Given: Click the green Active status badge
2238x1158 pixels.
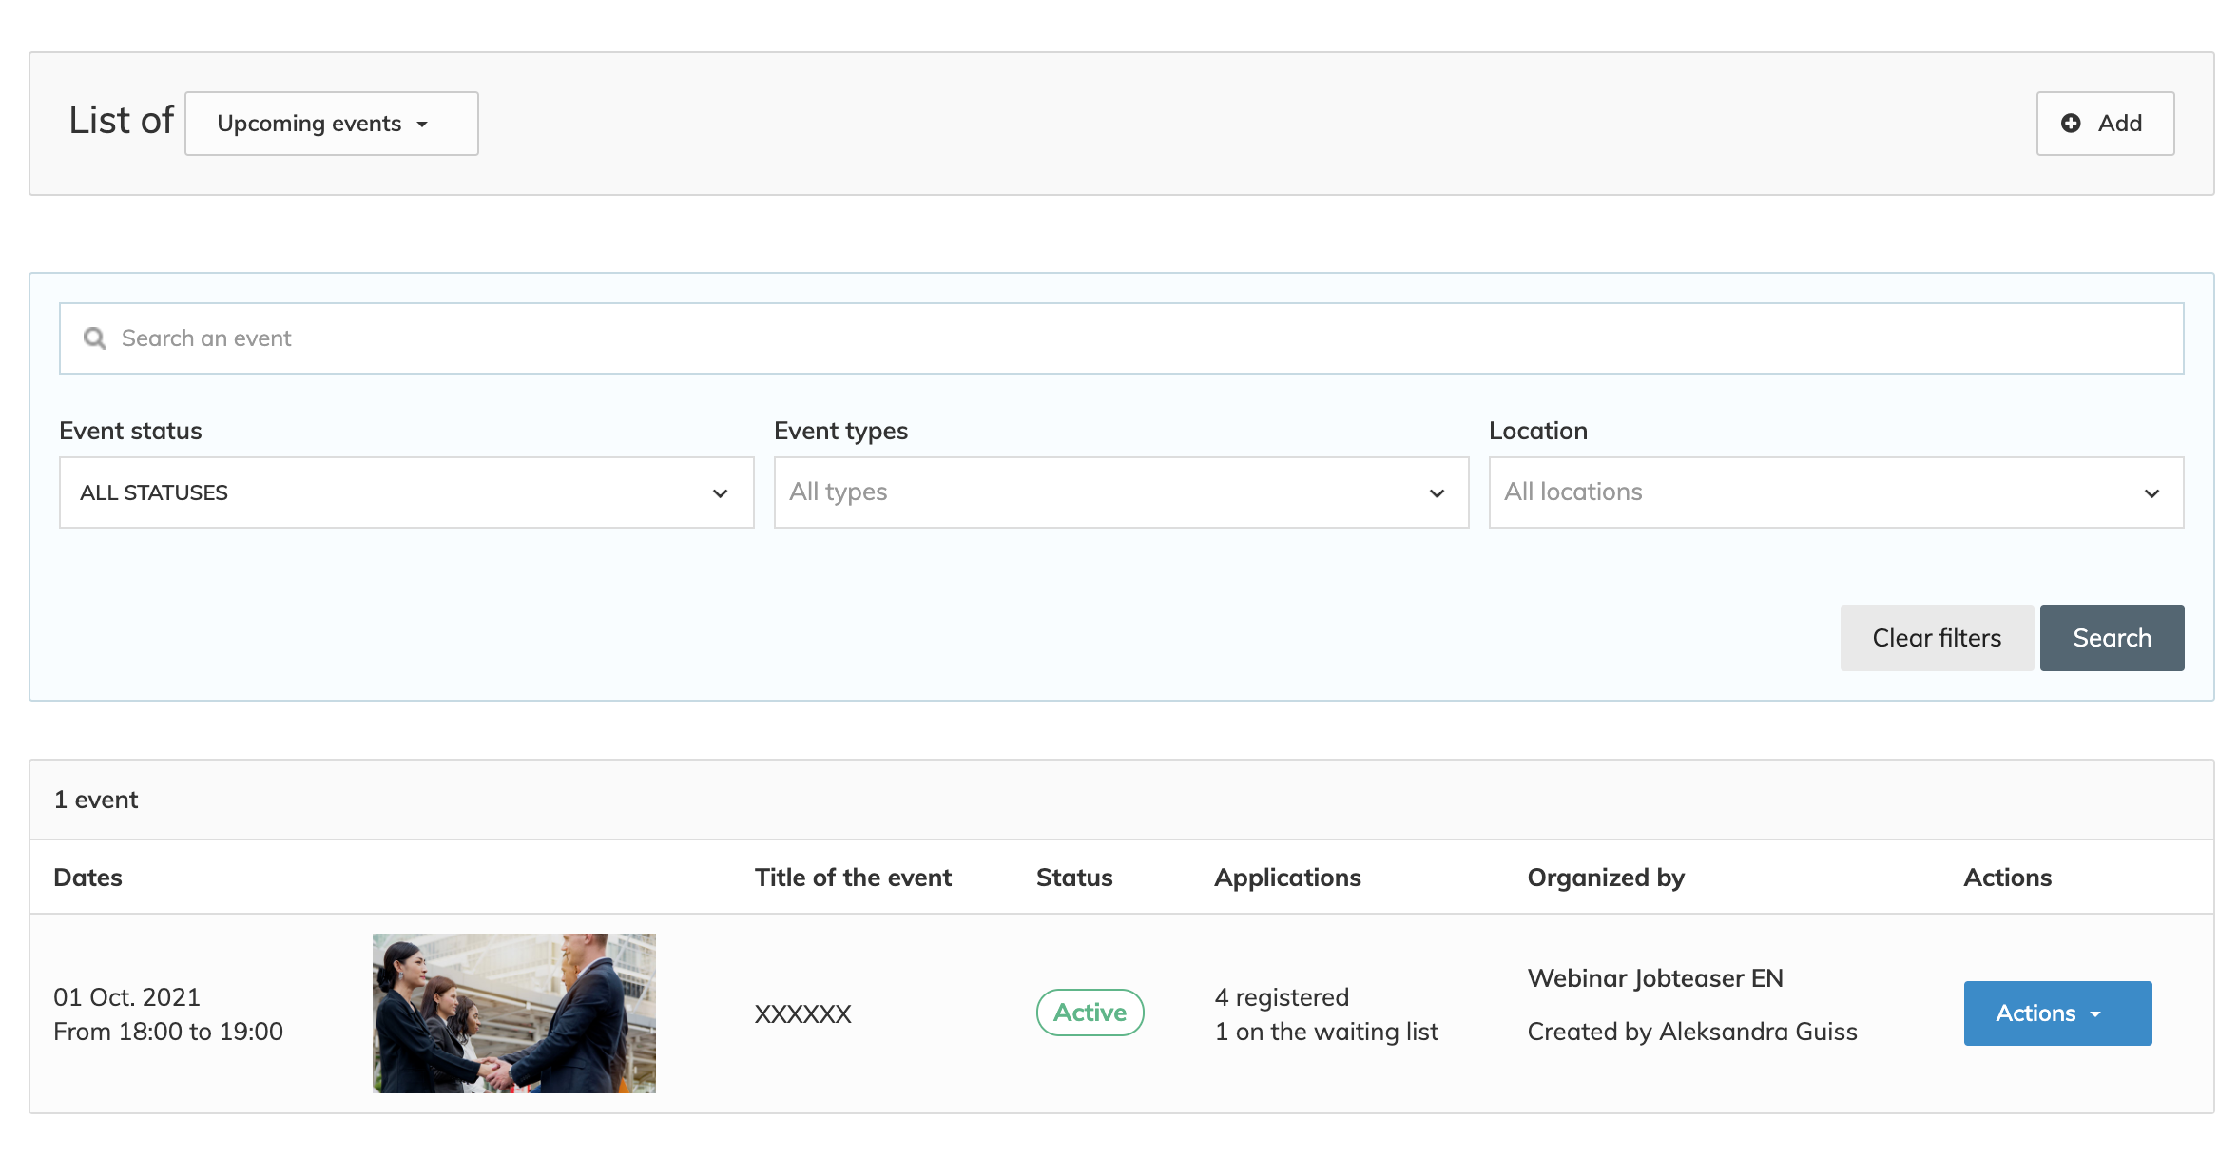Looking at the screenshot, I should 1090,1013.
